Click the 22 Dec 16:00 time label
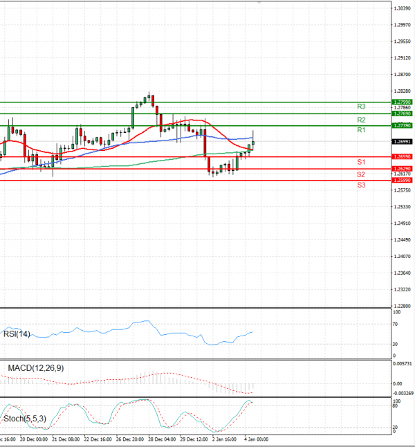The width and height of the screenshot is (415, 447). click(x=98, y=439)
